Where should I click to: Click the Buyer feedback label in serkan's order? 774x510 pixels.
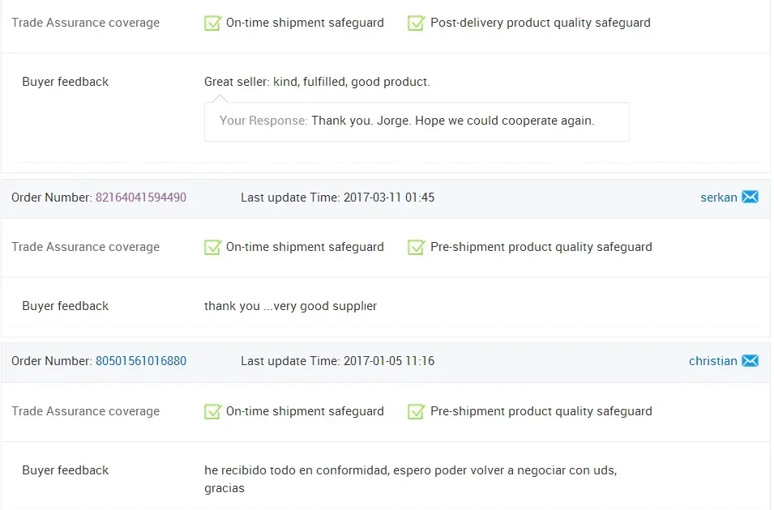[x=65, y=306]
